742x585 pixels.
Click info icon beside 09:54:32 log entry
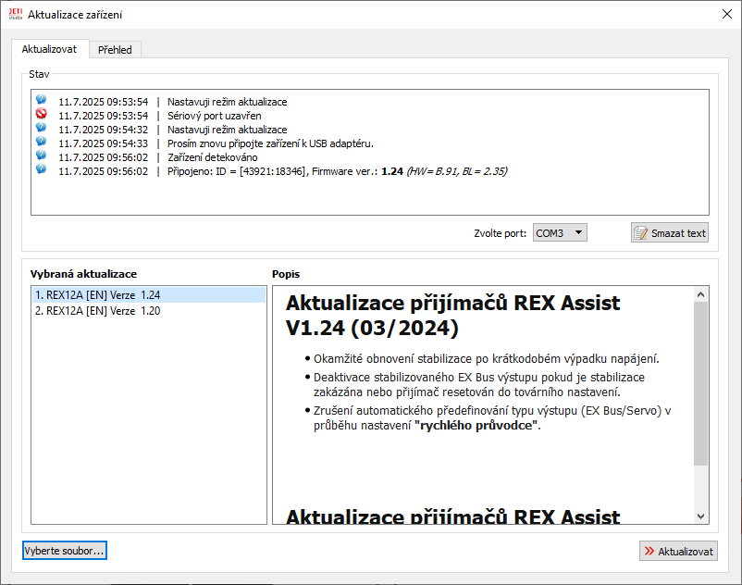click(x=41, y=128)
